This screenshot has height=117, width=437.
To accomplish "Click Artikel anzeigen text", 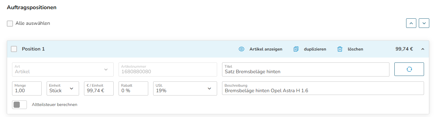I will click(266, 49).
